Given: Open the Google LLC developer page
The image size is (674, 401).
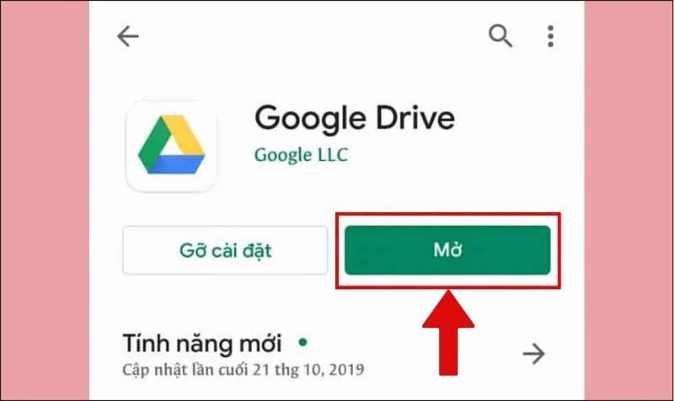Looking at the screenshot, I should [x=301, y=155].
